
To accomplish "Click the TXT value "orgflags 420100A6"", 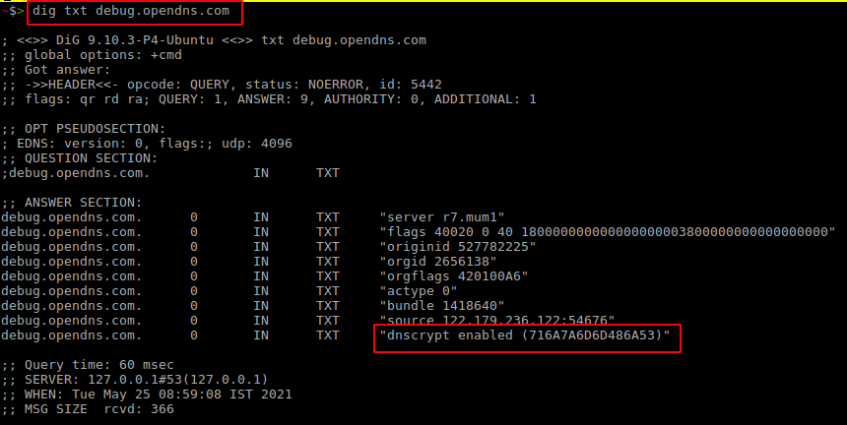I will click(454, 276).
